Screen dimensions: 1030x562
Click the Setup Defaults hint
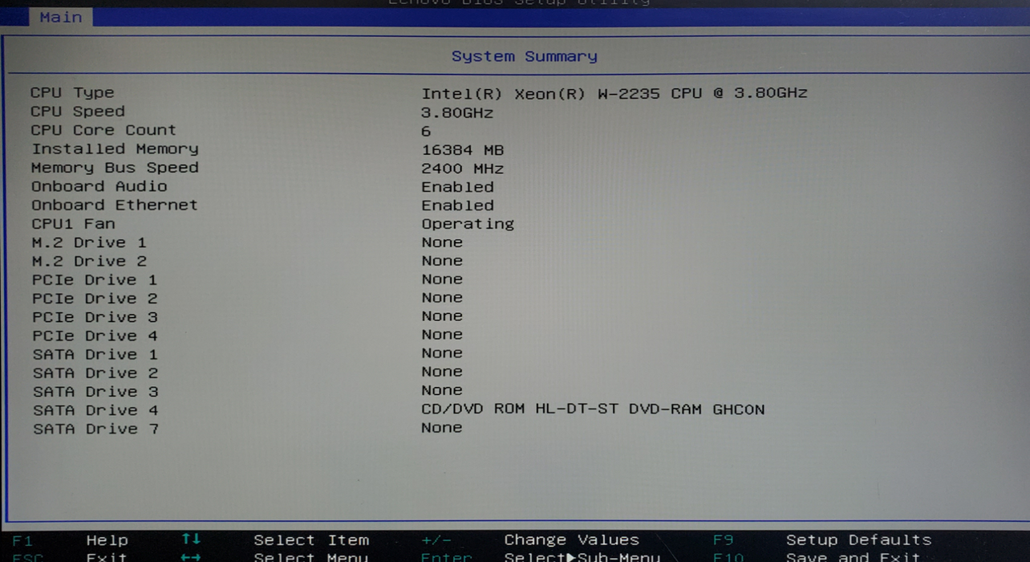pos(859,540)
